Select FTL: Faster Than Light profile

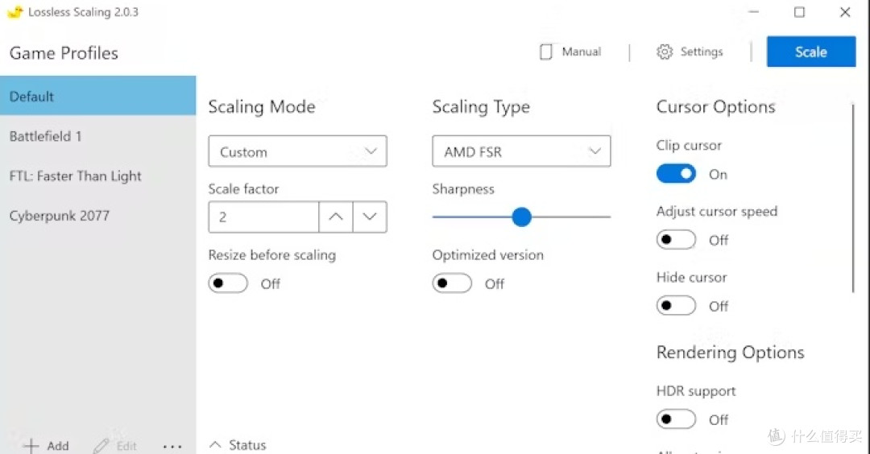click(97, 175)
